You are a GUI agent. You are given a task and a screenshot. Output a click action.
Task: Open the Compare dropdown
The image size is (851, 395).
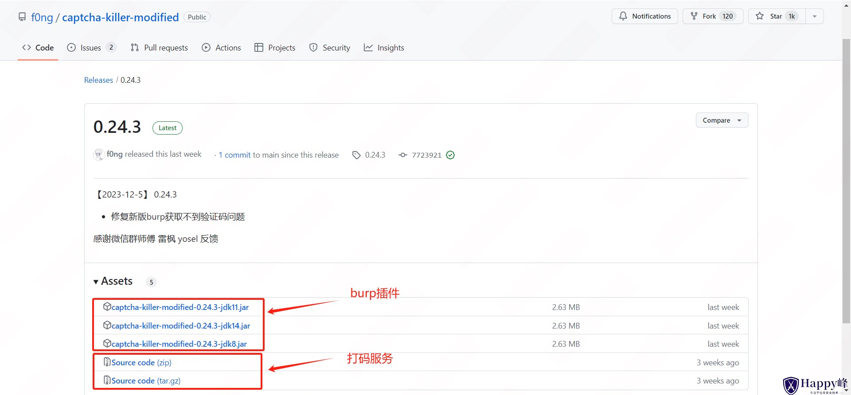click(x=722, y=120)
